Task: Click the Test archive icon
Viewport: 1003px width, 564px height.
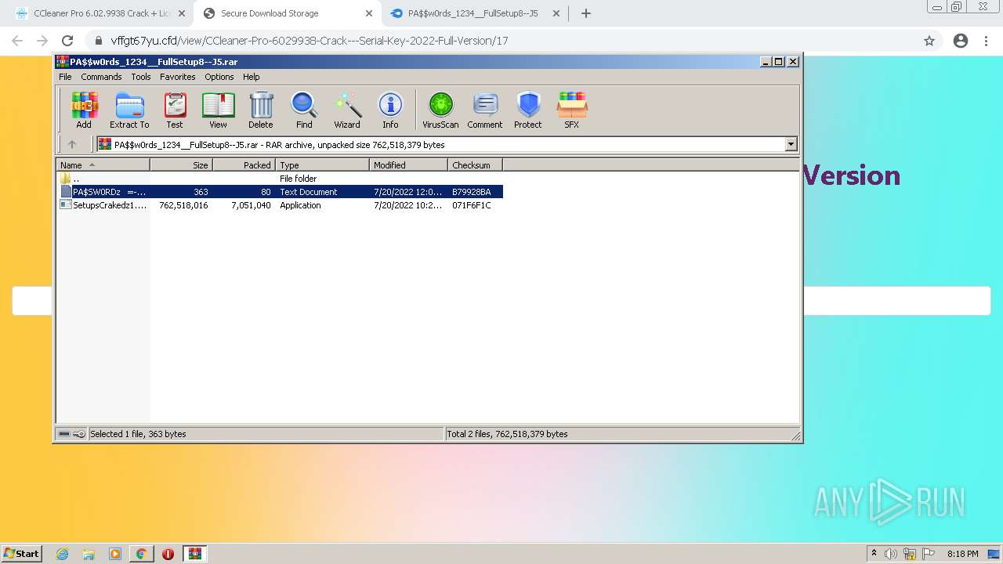Action: point(175,110)
